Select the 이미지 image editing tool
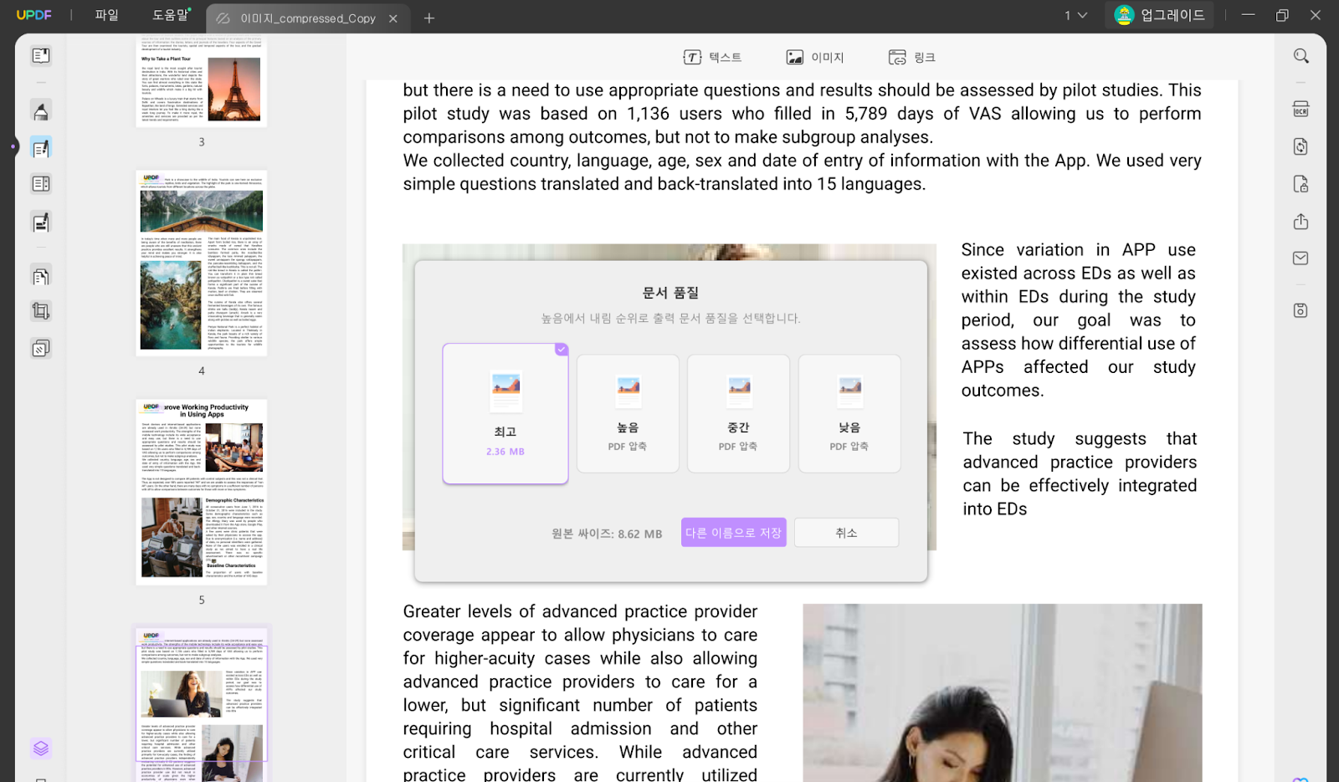This screenshot has width=1339, height=782. pyautogui.click(x=814, y=57)
